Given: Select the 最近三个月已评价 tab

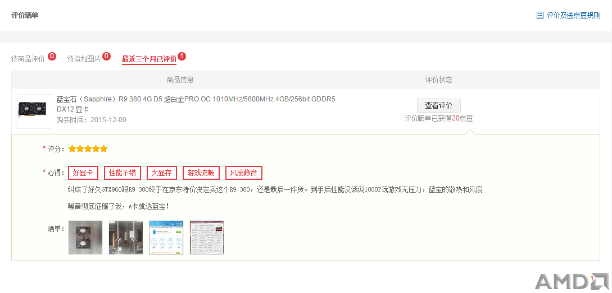Looking at the screenshot, I should point(149,59).
